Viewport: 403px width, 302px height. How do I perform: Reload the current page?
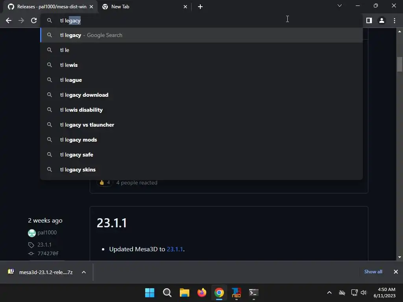coord(34,20)
